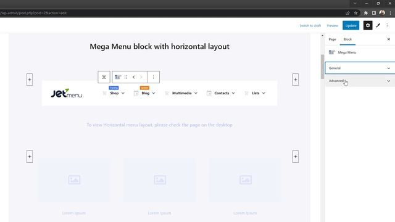Click the browser address bar URL
Viewport: 395px width, 222px height.
[x=33, y=13]
